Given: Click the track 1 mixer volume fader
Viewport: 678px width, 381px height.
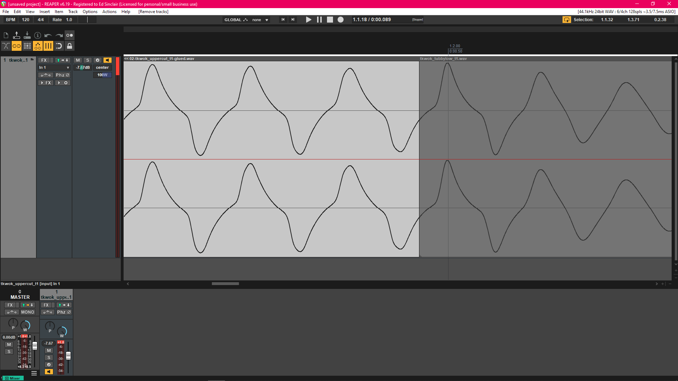Looking at the screenshot, I should (x=68, y=356).
